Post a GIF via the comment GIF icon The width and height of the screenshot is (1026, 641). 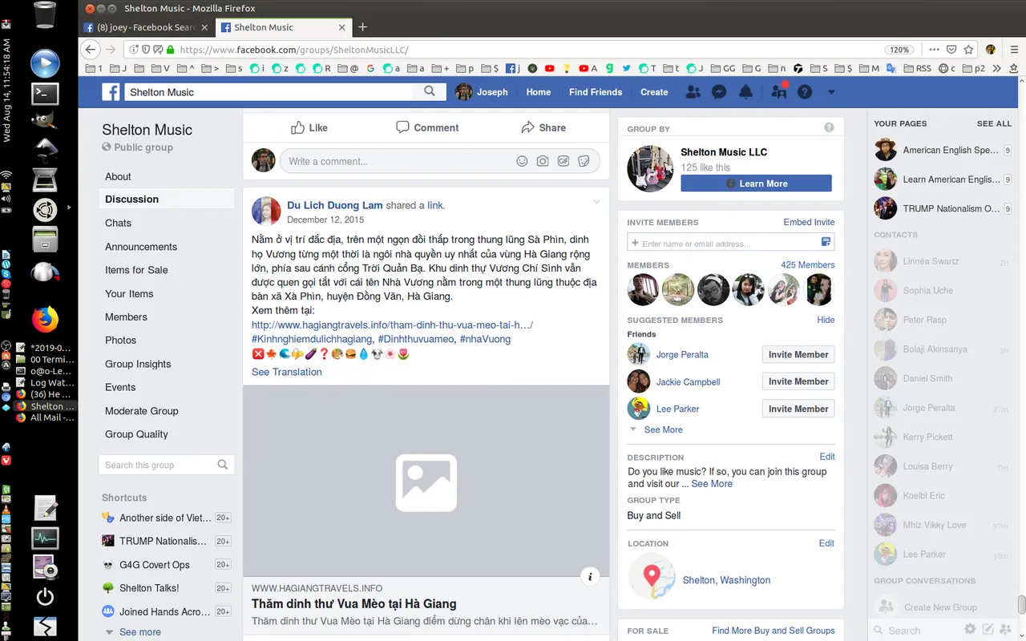563,161
